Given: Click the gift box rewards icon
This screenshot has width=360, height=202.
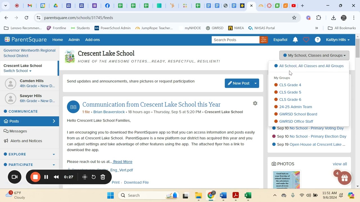Looking at the screenshot, I should coord(345,178).
